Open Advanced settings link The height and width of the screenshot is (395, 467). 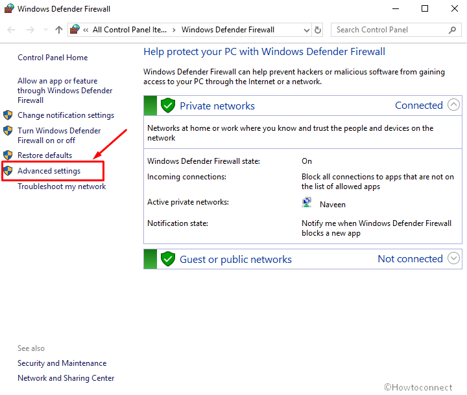point(49,171)
